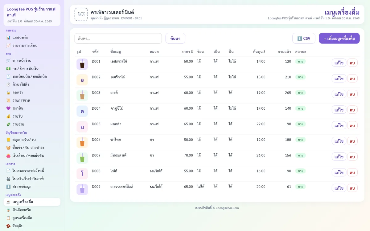Click the money bag icon for รายรับ

(x=8, y=116)
